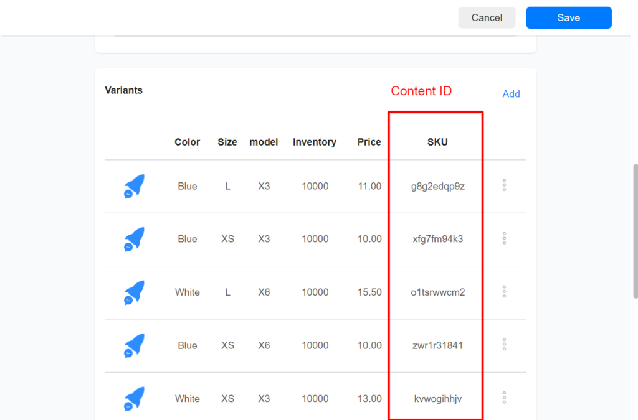Click rocket image of the 15.50 variant
The image size is (638, 420).
point(134,292)
